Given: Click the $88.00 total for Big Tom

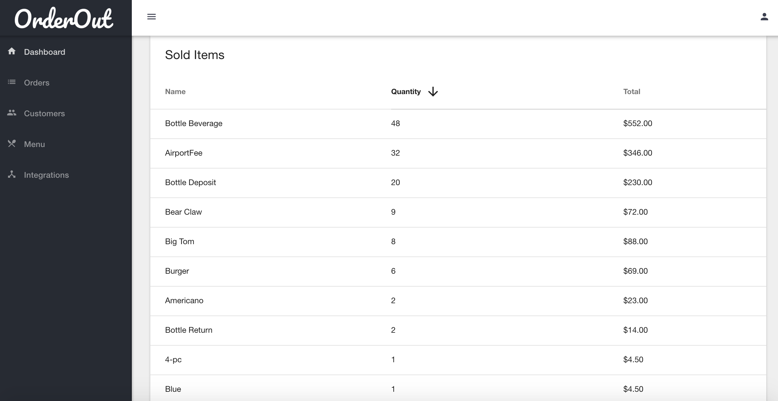Looking at the screenshot, I should pos(635,241).
